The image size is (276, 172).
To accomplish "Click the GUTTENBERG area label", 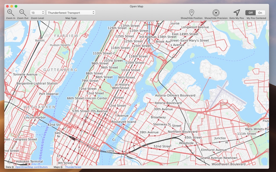I will (x=60, y=70).
